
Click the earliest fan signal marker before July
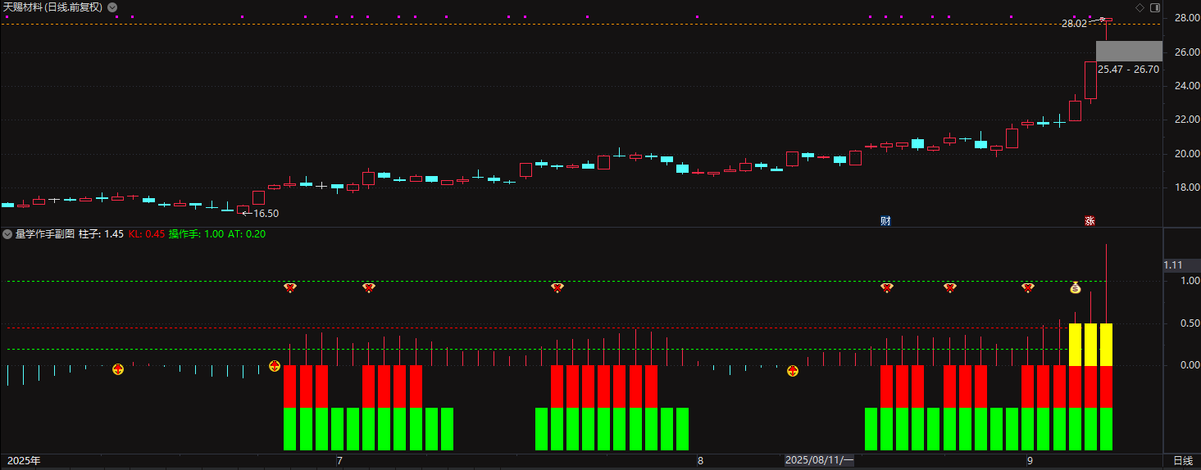pyautogui.click(x=289, y=287)
